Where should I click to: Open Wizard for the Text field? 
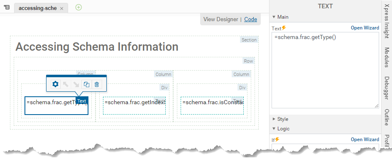365,28
